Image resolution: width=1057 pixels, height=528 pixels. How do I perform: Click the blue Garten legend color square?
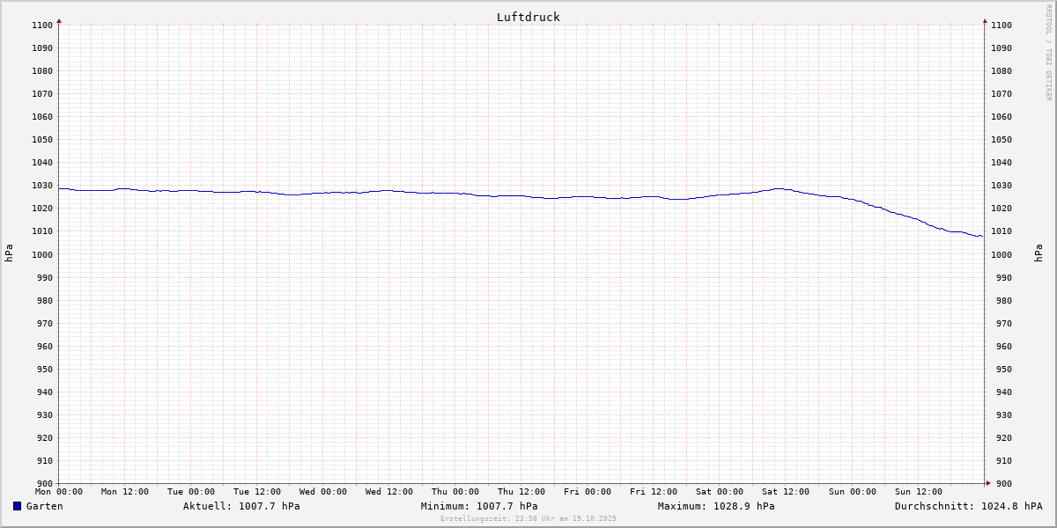tap(17, 506)
